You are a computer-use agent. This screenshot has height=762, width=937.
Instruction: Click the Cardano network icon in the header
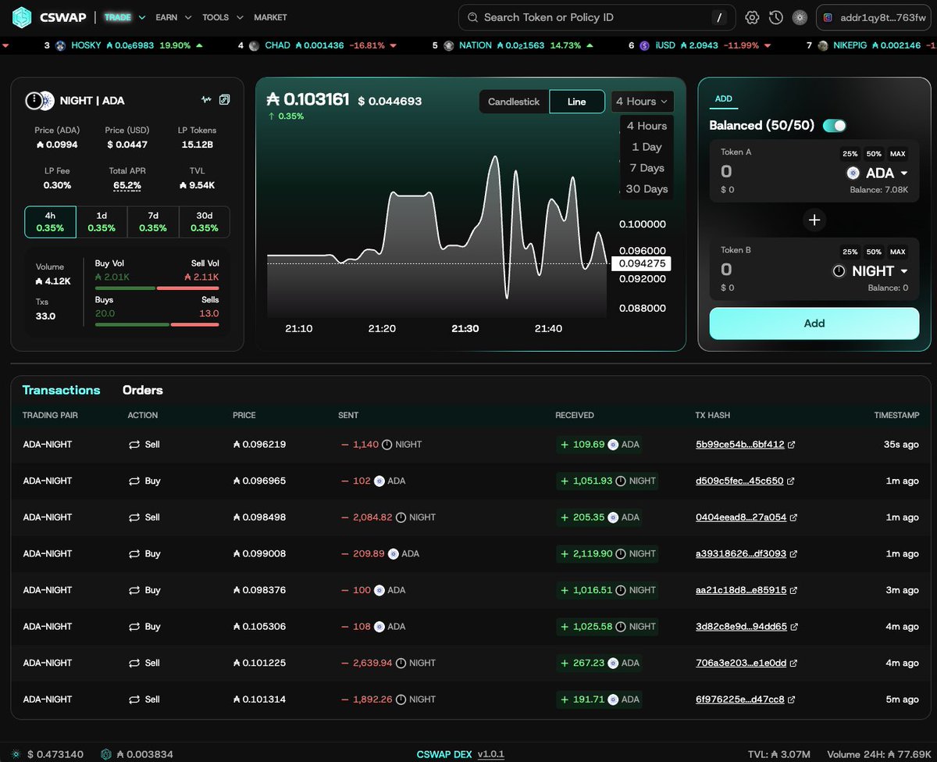coord(800,16)
